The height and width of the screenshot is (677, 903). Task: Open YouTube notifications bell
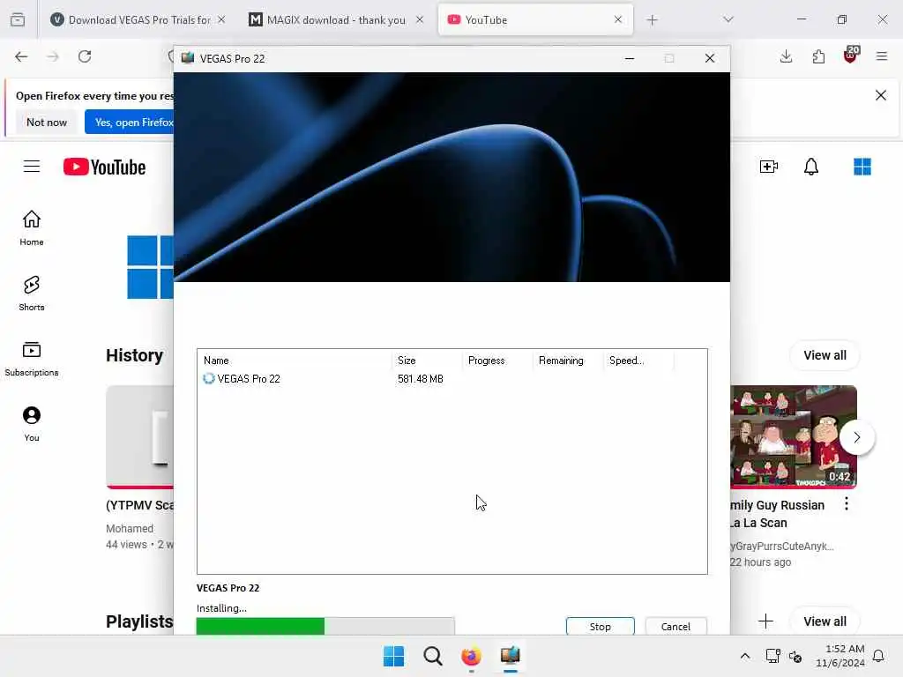point(811,167)
